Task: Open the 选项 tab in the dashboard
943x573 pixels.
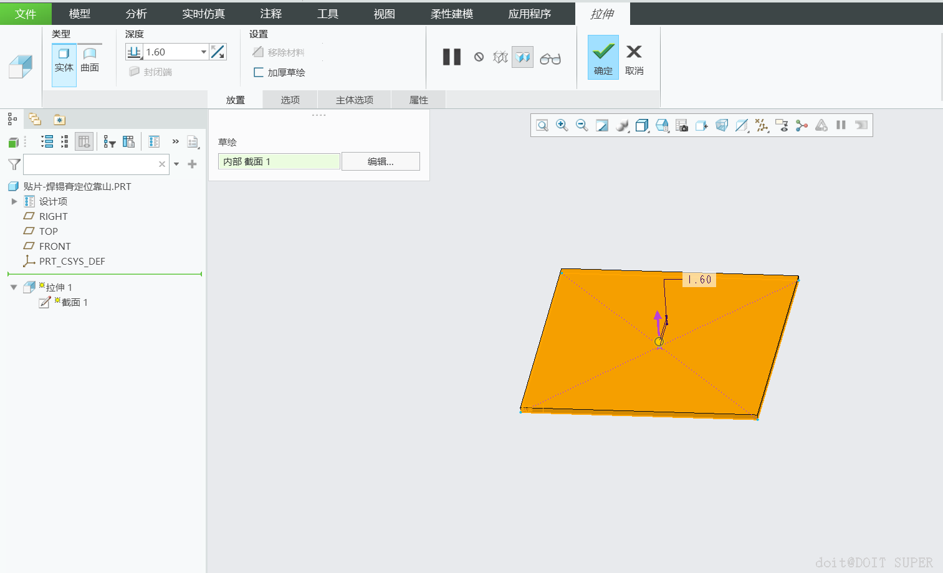Action: [x=290, y=100]
